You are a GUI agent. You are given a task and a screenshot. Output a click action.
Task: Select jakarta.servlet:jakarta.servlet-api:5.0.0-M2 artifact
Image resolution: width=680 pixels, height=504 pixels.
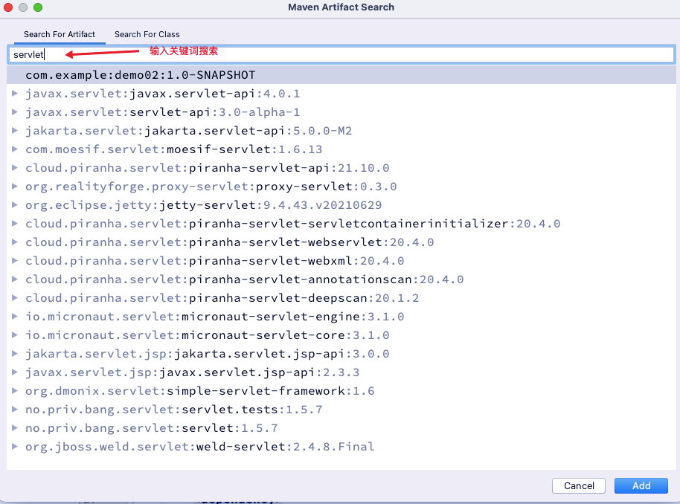point(189,131)
